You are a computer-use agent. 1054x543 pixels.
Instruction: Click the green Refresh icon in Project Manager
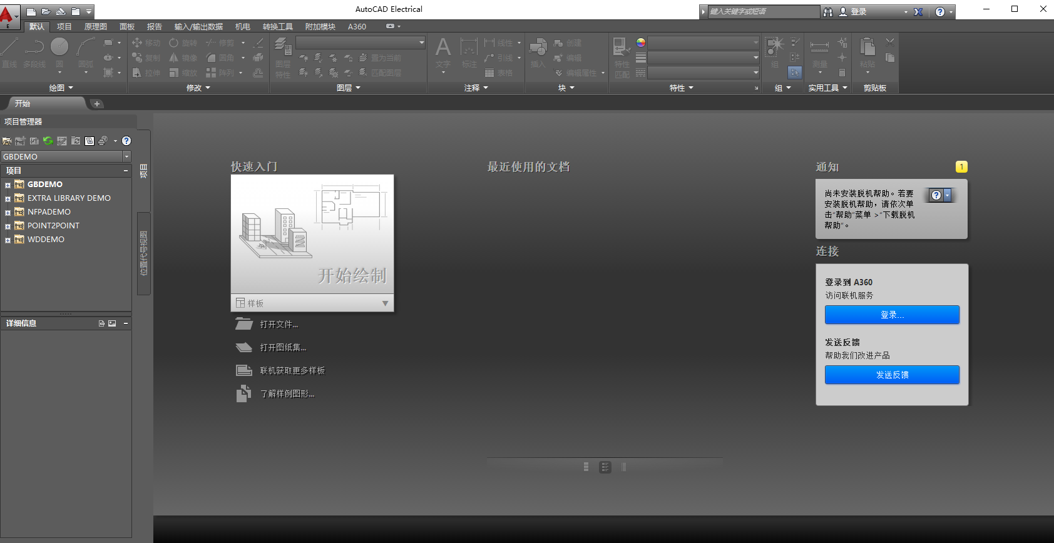point(48,141)
